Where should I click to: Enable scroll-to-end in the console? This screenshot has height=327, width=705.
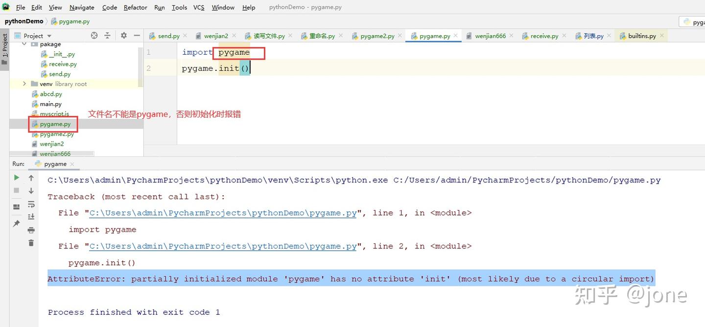31,217
